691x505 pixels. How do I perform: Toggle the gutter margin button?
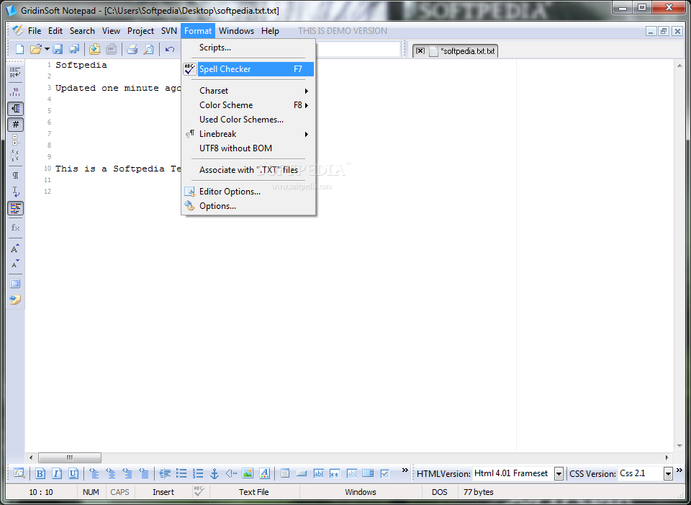(15, 109)
